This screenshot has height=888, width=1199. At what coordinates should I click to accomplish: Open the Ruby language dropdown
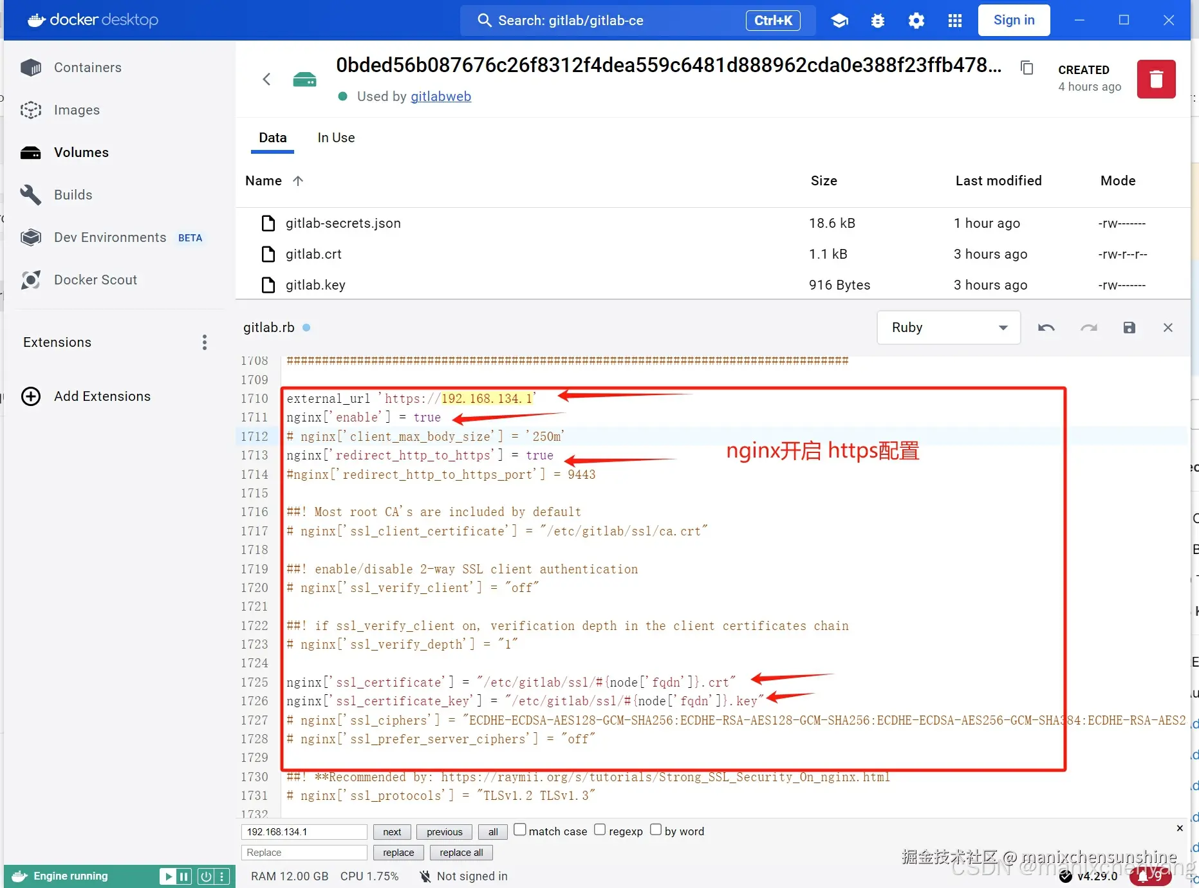pos(949,328)
